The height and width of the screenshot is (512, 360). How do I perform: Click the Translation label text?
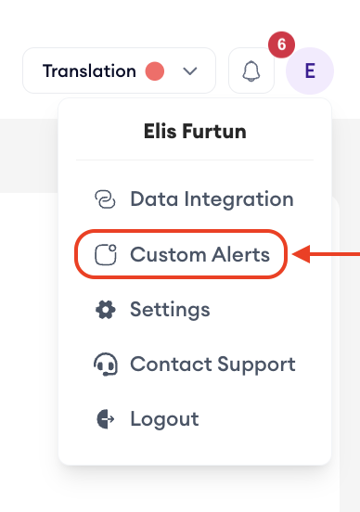89,70
